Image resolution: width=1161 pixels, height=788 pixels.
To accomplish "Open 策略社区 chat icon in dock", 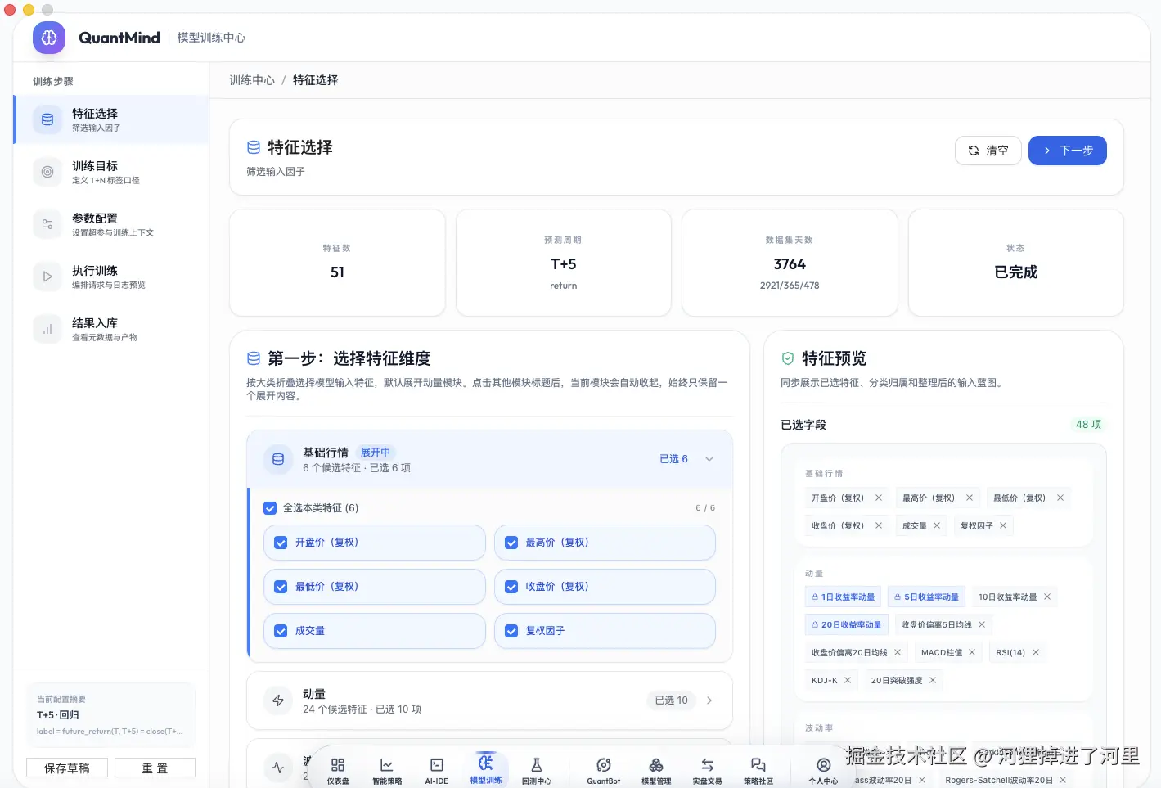I will tap(758, 765).
